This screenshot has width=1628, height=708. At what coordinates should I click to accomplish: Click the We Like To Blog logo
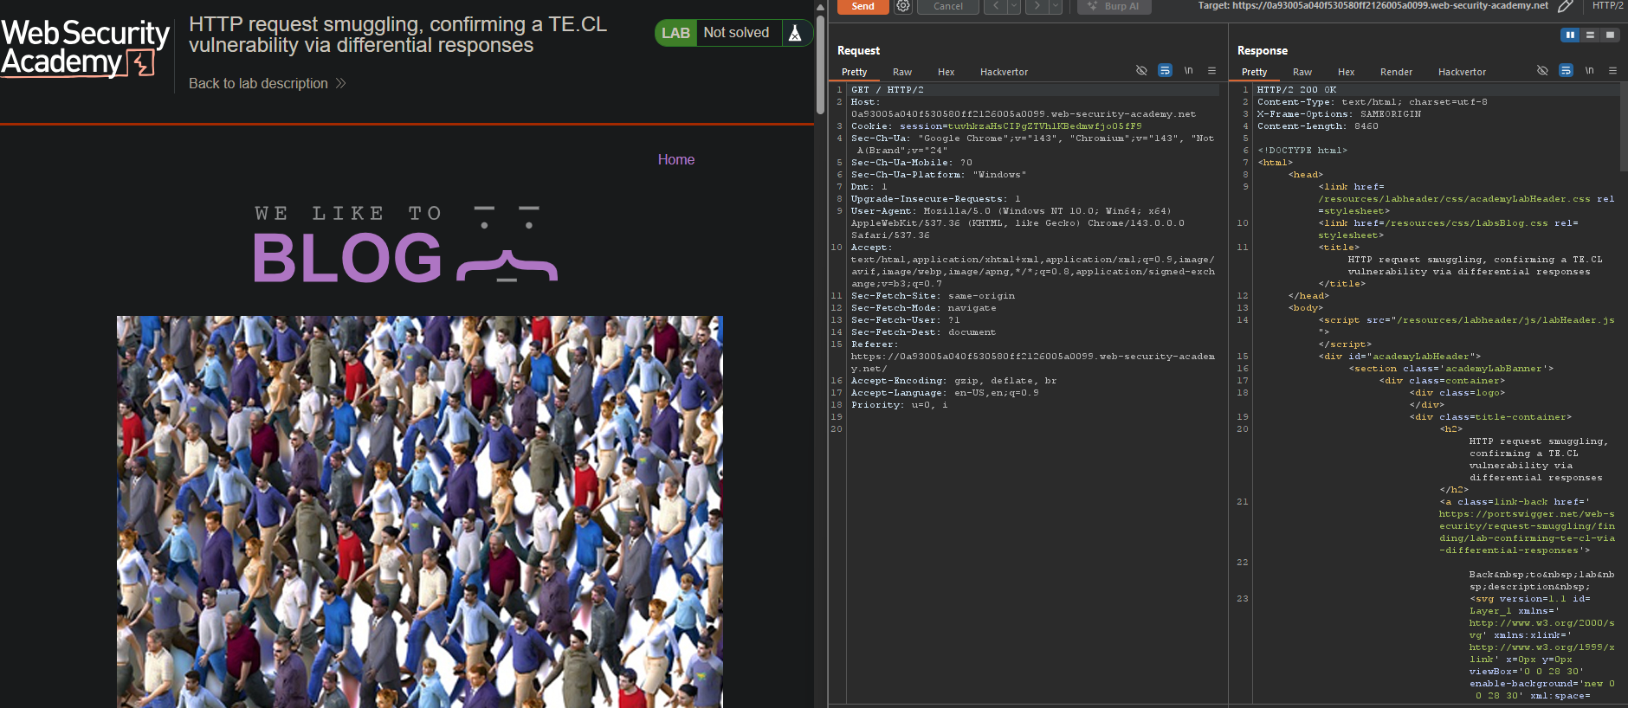405,243
